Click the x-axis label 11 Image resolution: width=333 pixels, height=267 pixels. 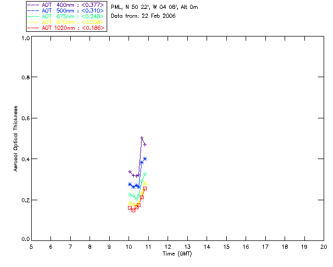click(148, 247)
